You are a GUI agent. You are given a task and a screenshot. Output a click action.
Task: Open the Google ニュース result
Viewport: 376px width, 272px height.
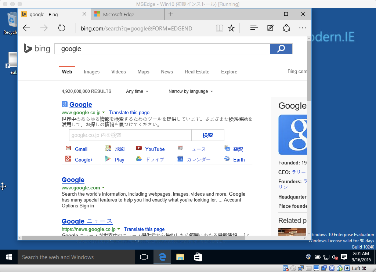point(87,221)
